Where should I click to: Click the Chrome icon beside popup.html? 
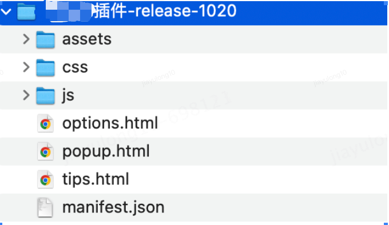(x=45, y=151)
